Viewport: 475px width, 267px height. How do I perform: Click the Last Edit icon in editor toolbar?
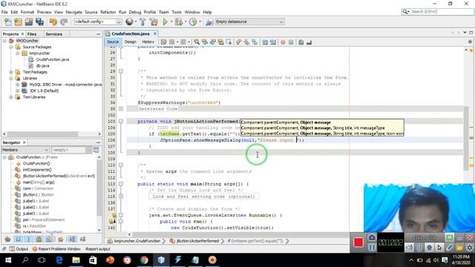pos(163,42)
